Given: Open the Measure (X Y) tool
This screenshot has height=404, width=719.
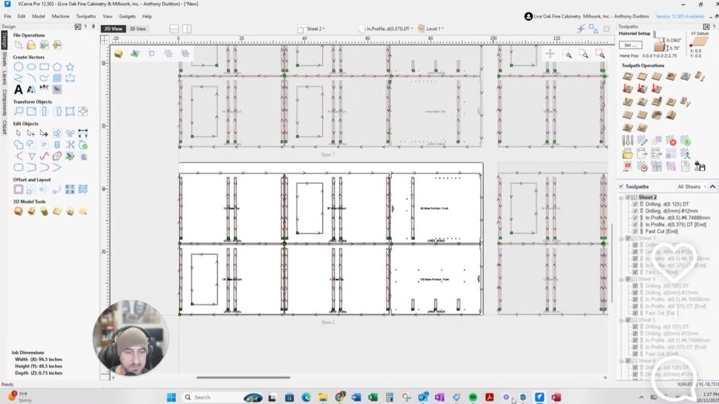Looking at the screenshot, I should [83, 134].
